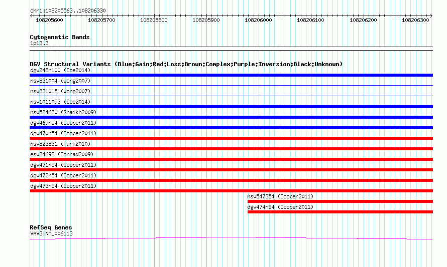Click the left arrowhead of the ruler
This screenshot has height=267, width=447.
(31, 16)
